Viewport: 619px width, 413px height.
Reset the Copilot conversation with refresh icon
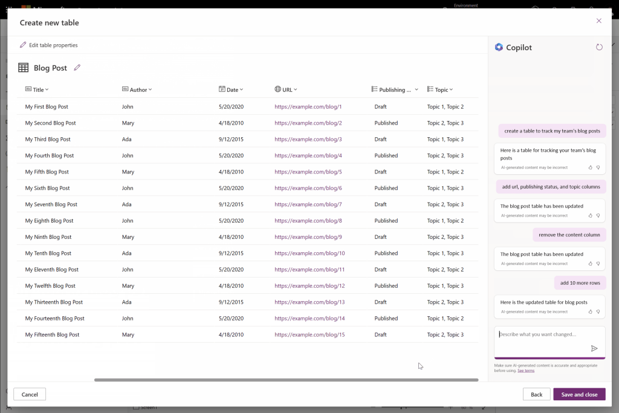[599, 47]
